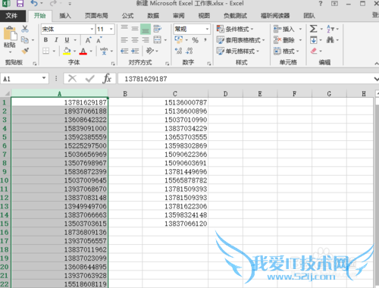Open the font size dropdown 11

pos(111,29)
